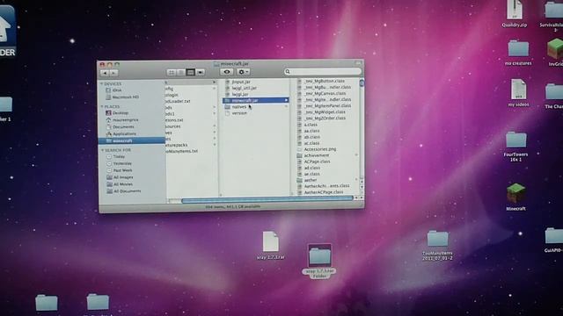The image size is (563, 316).
Task: Collapse the PLACES sidebar section
Action: pos(102,106)
